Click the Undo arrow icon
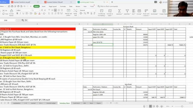193x108 pixels. tap(24, 6)
